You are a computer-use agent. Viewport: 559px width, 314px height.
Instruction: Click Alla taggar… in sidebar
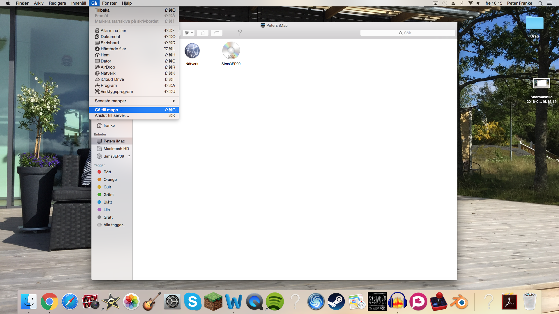[115, 225]
